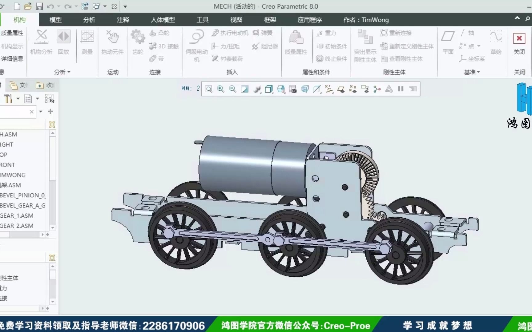This screenshot has width=532, height=332.
Task: Switch to the 视图 ribbon tab
Action: 236,20
